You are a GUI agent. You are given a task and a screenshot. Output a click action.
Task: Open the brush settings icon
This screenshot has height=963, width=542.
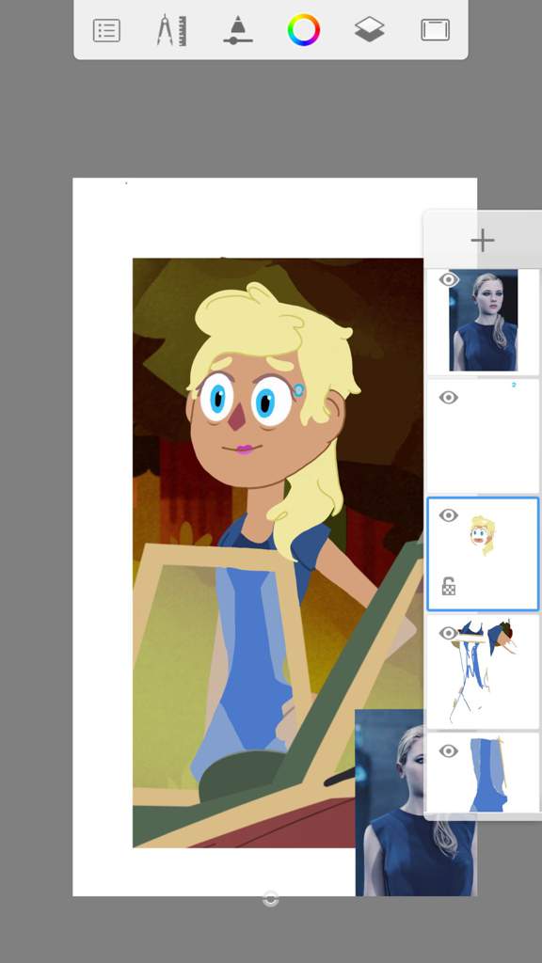point(238,30)
